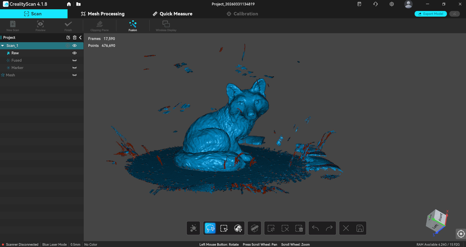
Task: Click the Export Model button
Action: pyautogui.click(x=431, y=14)
